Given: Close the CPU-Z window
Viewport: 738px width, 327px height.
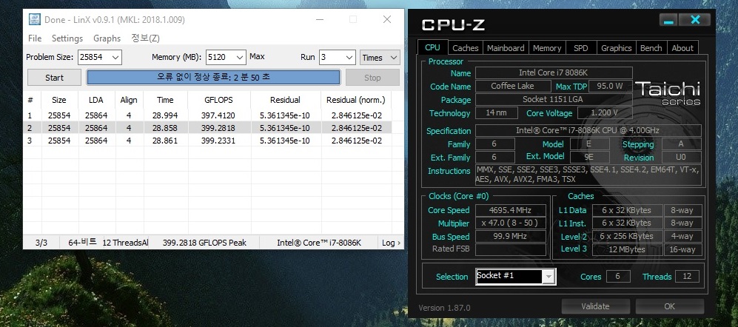Looking at the screenshot, I should tap(695, 20).
